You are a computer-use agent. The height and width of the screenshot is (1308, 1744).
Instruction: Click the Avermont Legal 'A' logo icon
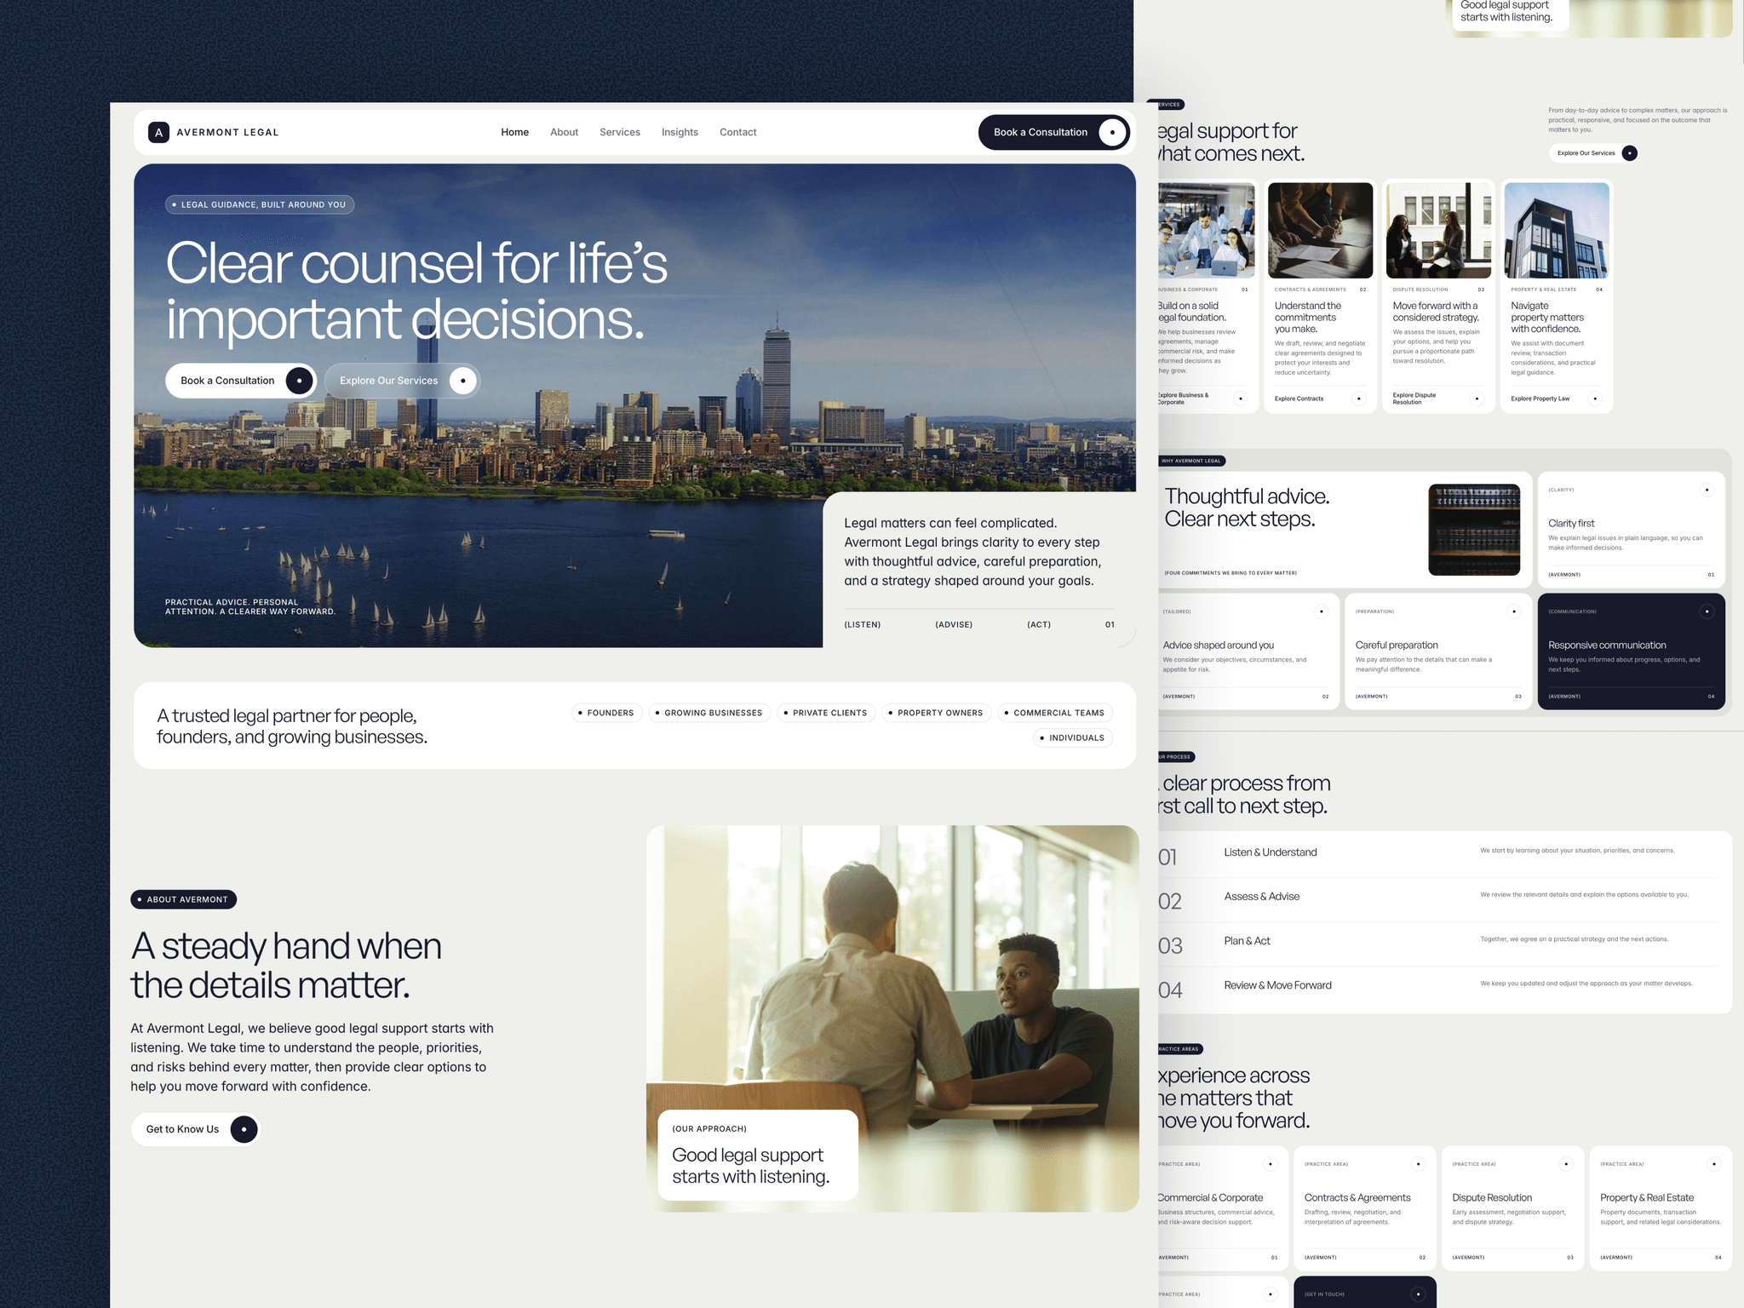coord(158,132)
